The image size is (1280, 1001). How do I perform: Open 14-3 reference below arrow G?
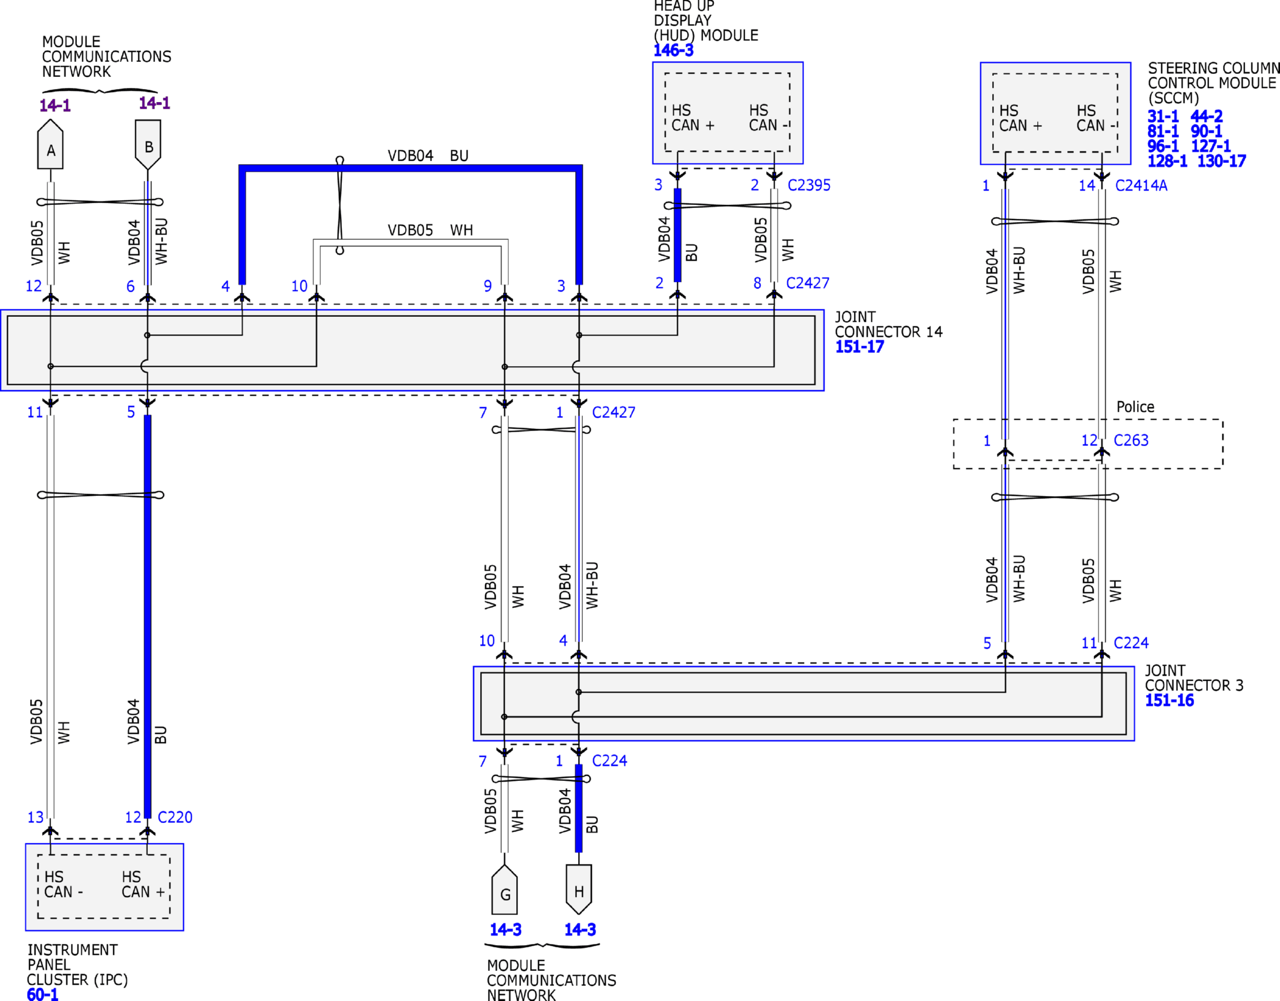[x=505, y=930]
